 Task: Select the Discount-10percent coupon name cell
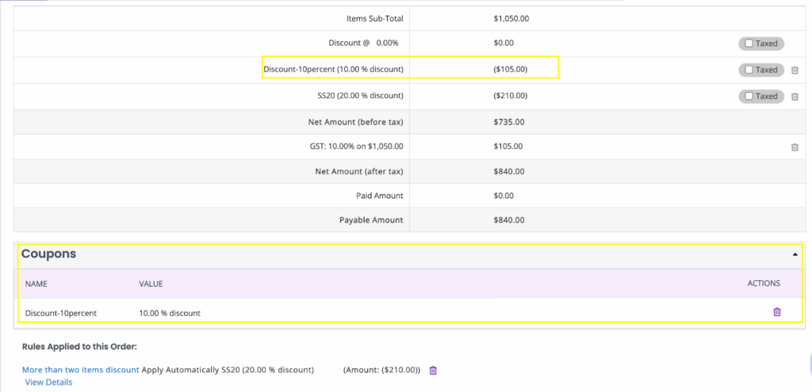61,313
